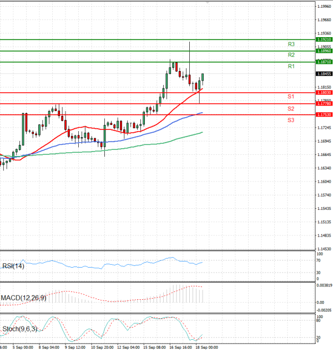Screen dimensions: 333x352
Task: Select the 1.19210 price tag
Action: click(324, 39)
